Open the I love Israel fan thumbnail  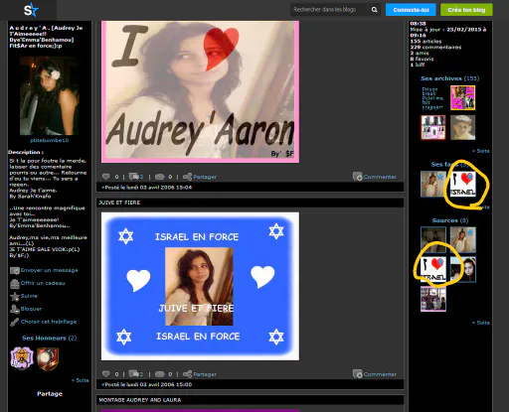coord(463,184)
